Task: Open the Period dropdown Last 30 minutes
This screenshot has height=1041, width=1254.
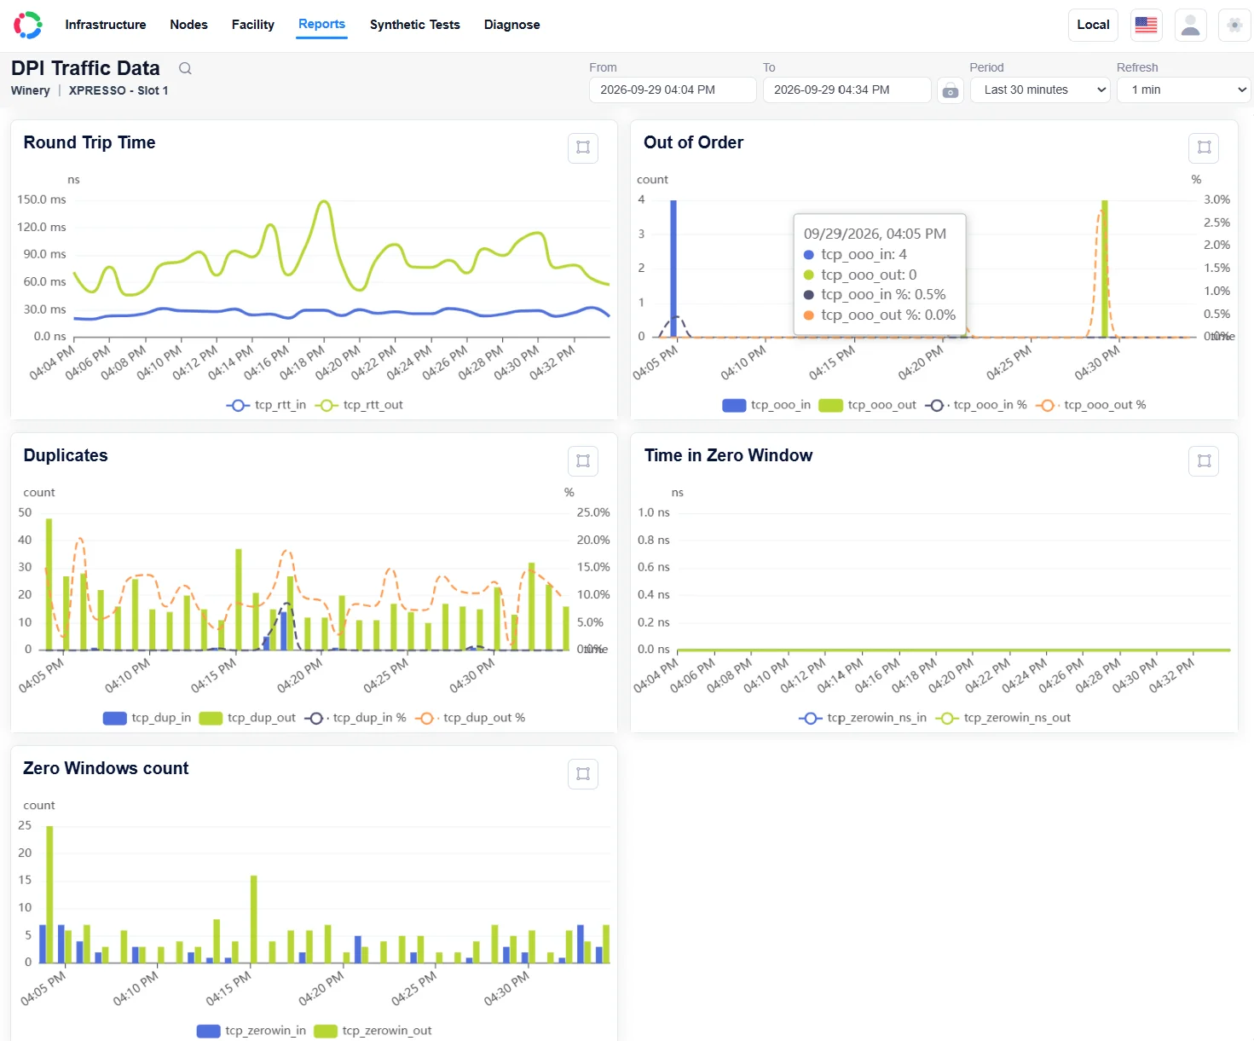Action: tap(1039, 90)
